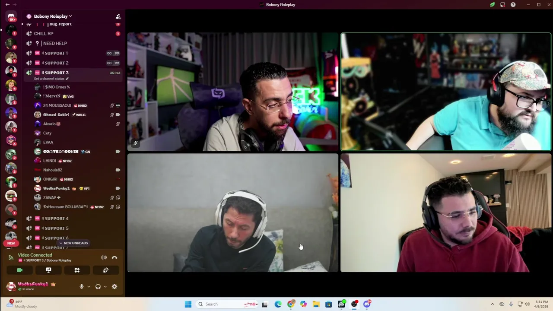This screenshot has height=311, width=553.
Task: Disconnect from the voice call
Action: [114, 258]
